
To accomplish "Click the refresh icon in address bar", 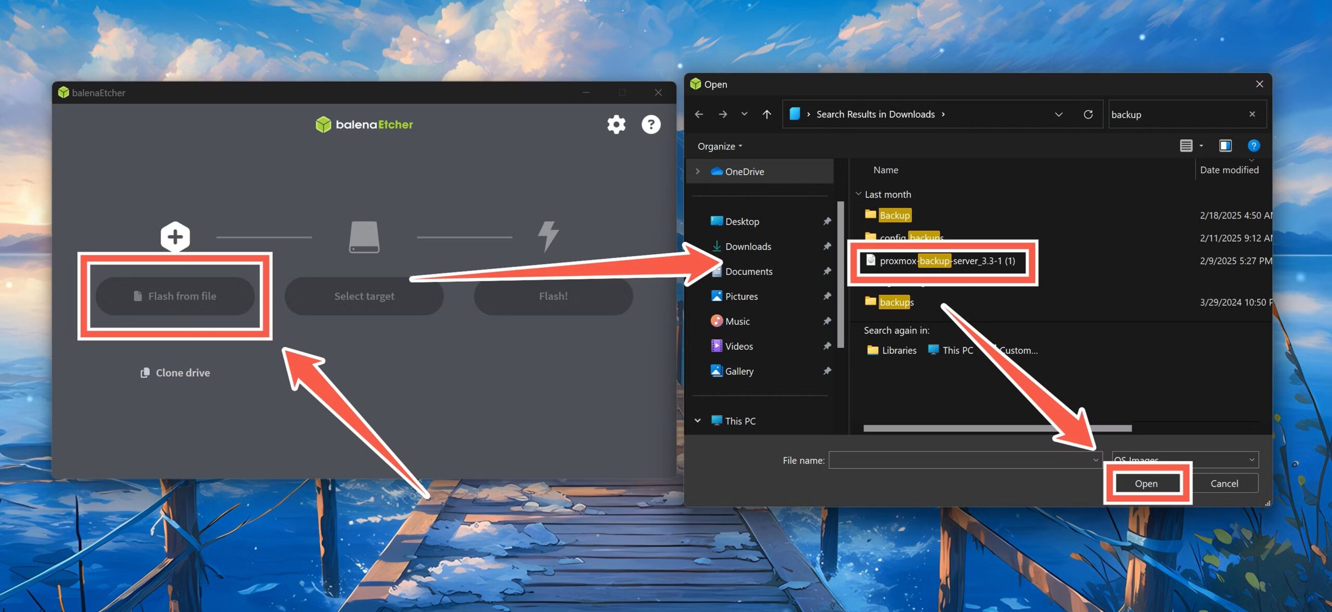I will 1088,114.
